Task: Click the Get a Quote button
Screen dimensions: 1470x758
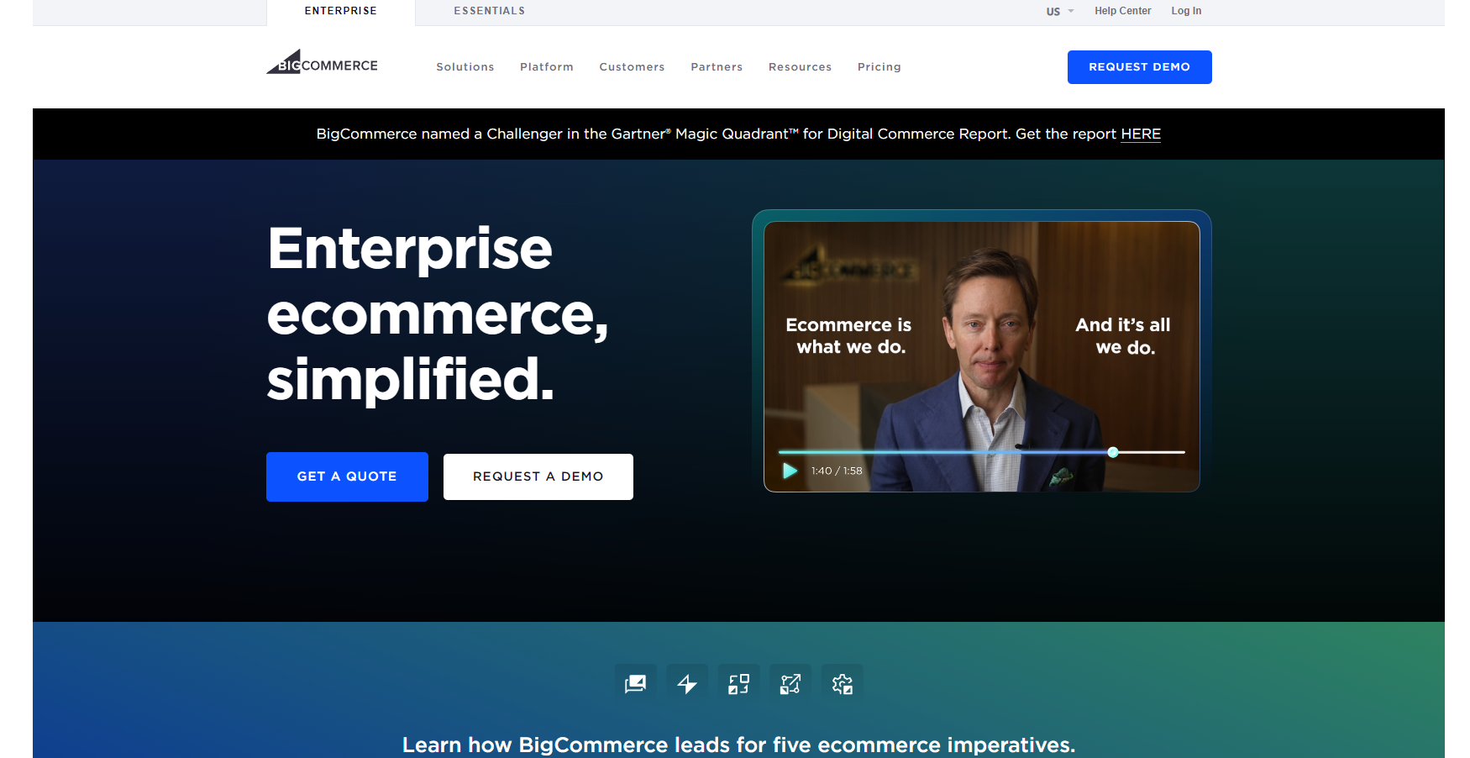Action: 347,476
